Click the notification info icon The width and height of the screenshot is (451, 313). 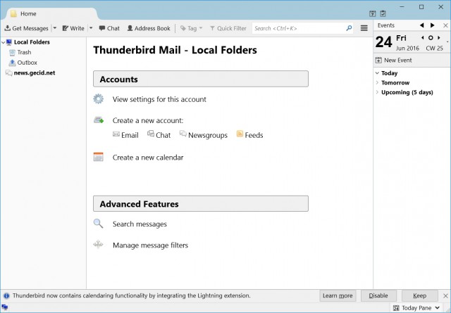pyautogui.click(x=6, y=295)
